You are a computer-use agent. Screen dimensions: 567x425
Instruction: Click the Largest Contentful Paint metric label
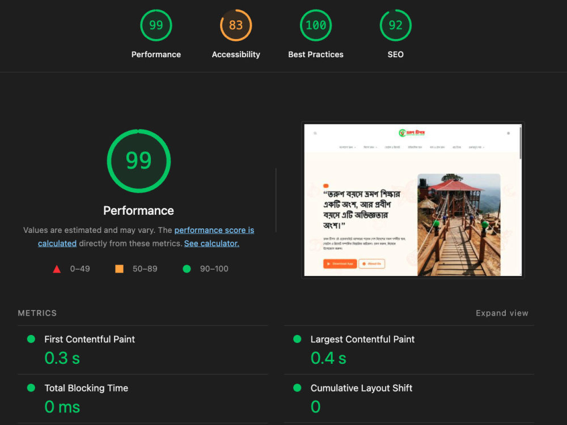pyautogui.click(x=362, y=339)
